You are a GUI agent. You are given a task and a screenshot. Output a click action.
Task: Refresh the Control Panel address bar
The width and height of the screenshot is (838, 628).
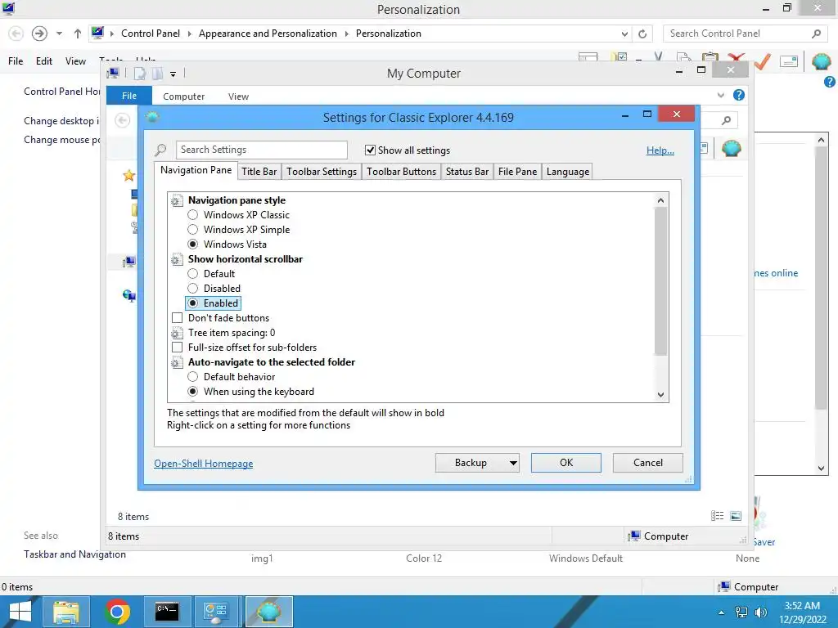(x=642, y=34)
